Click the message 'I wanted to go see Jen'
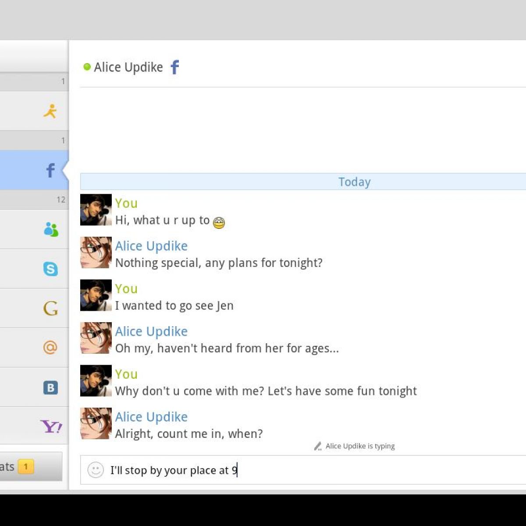 (x=174, y=306)
